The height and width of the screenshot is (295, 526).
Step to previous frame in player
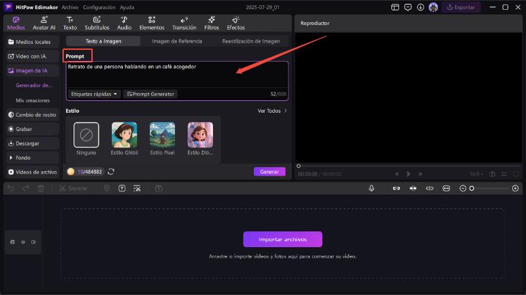point(397,174)
